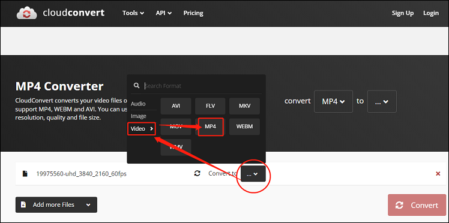The width and height of the screenshot is (449, 223).
Task: Choose the MKV format
Action: (x=244, y=106)
